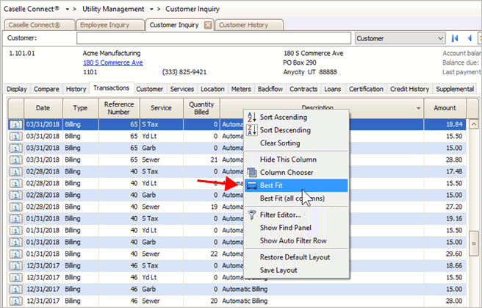Open the Customer search type dropdown
This screenshot has height=308, width=482.
(x=400, y=38)
